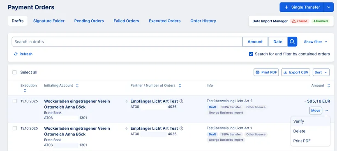Select the first 15.10.2025 order checkbox
Viewport: 337px width, 151px height.
(x=15, y=101)
